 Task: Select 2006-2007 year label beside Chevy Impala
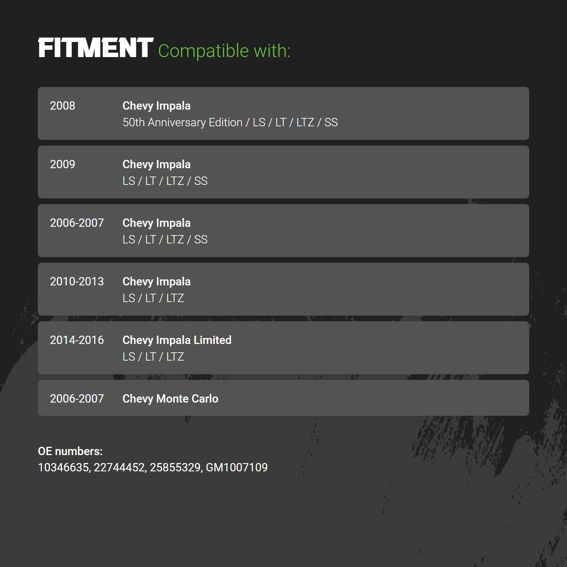click(77, 223)
